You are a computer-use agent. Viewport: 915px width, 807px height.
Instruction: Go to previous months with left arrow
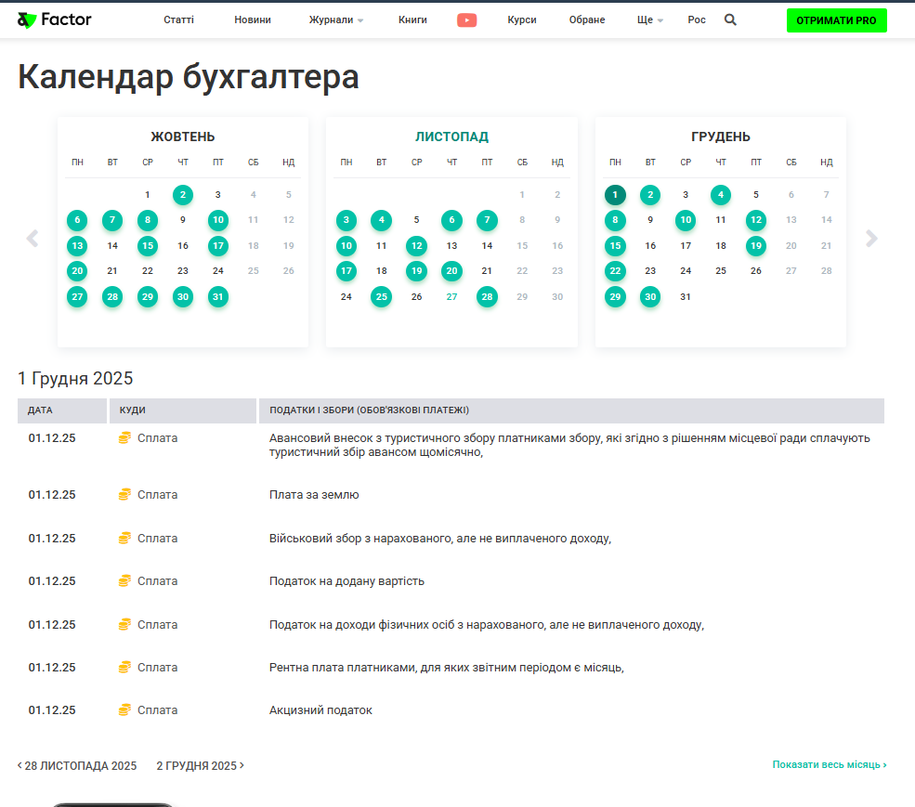(33, 239)
